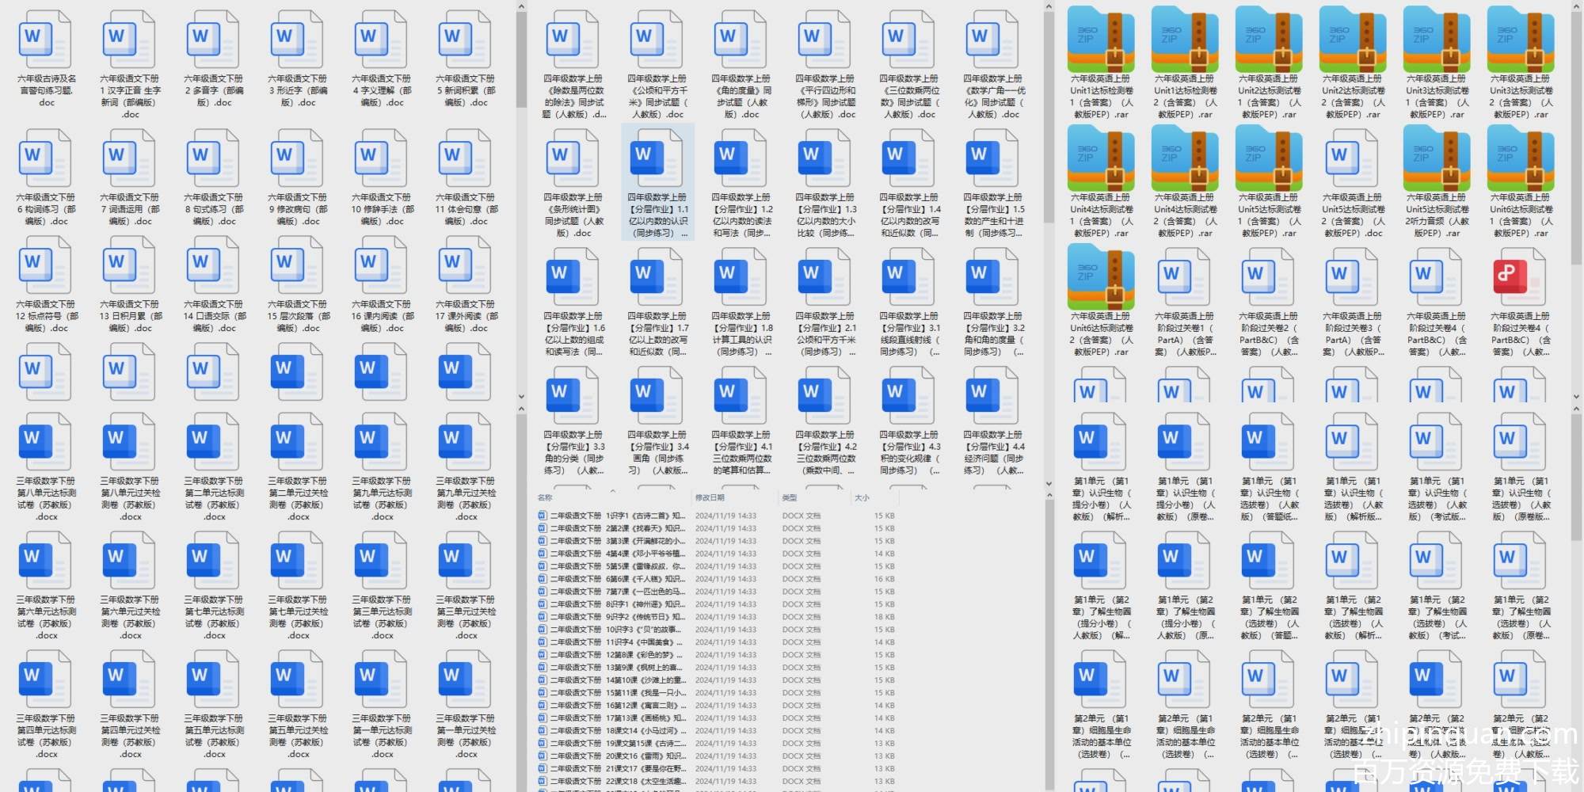The image size is (1584, 792).
Task: Open the Unit5达标测试卷2 .doc Word file
Action: 1353,158
